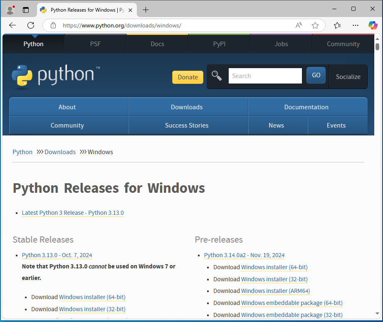Open the tab actions menu icon
This screenshot has height=322, width=383.
tap(26, 10)
